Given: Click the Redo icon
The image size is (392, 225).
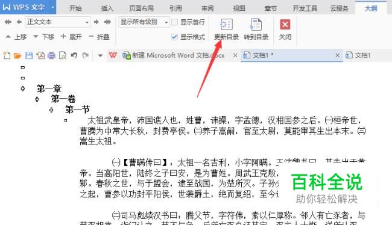Looking at the screenshot, I should (86, 55).
